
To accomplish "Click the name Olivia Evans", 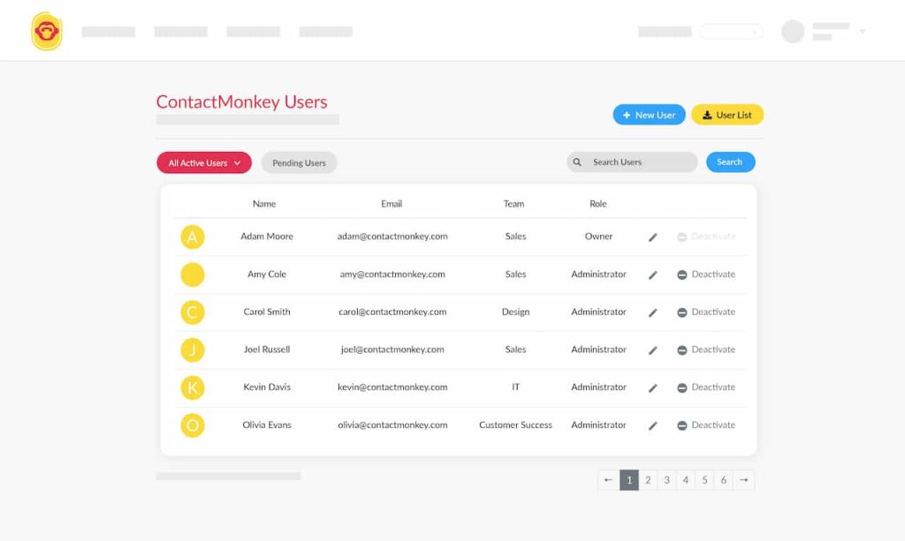I will (x=267, y=425).
